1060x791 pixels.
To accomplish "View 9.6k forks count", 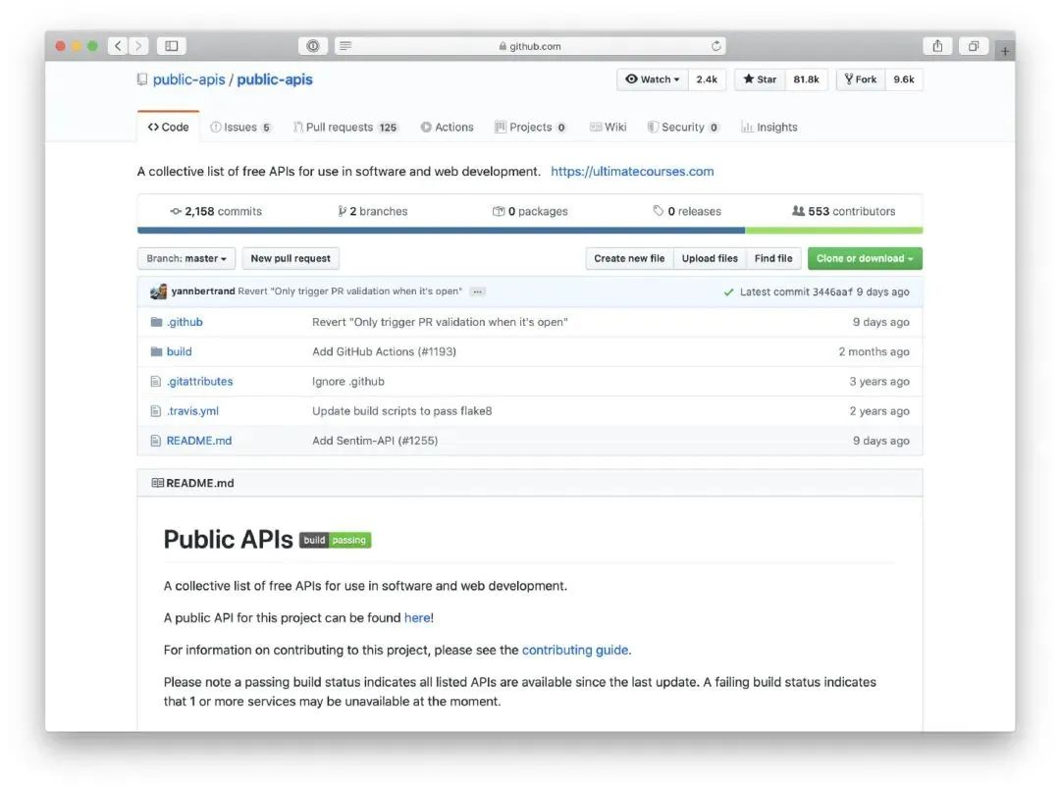I will [x=904, y=79].
